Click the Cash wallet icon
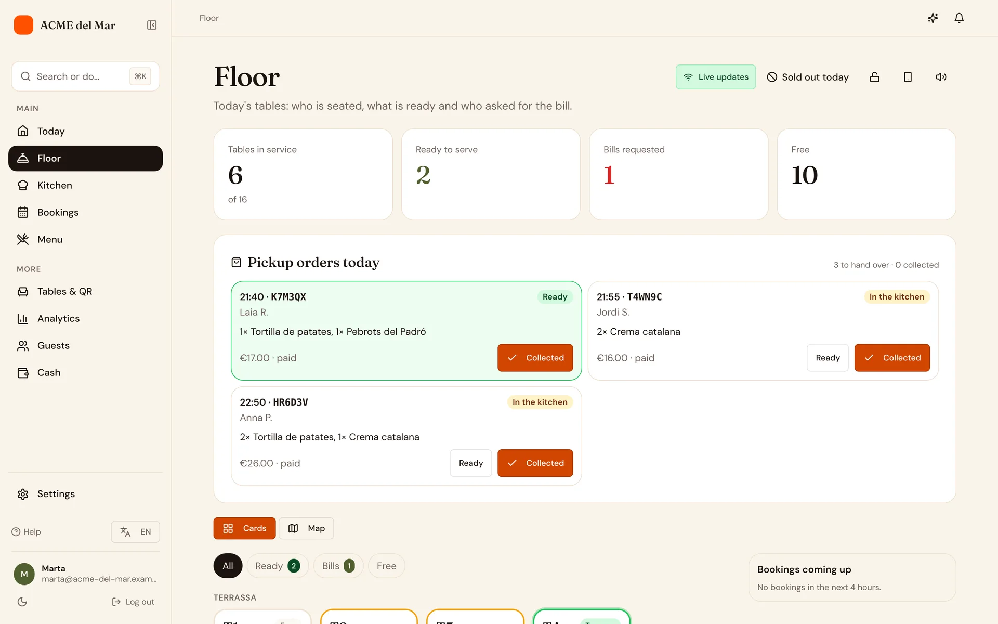 coord(23,372)
